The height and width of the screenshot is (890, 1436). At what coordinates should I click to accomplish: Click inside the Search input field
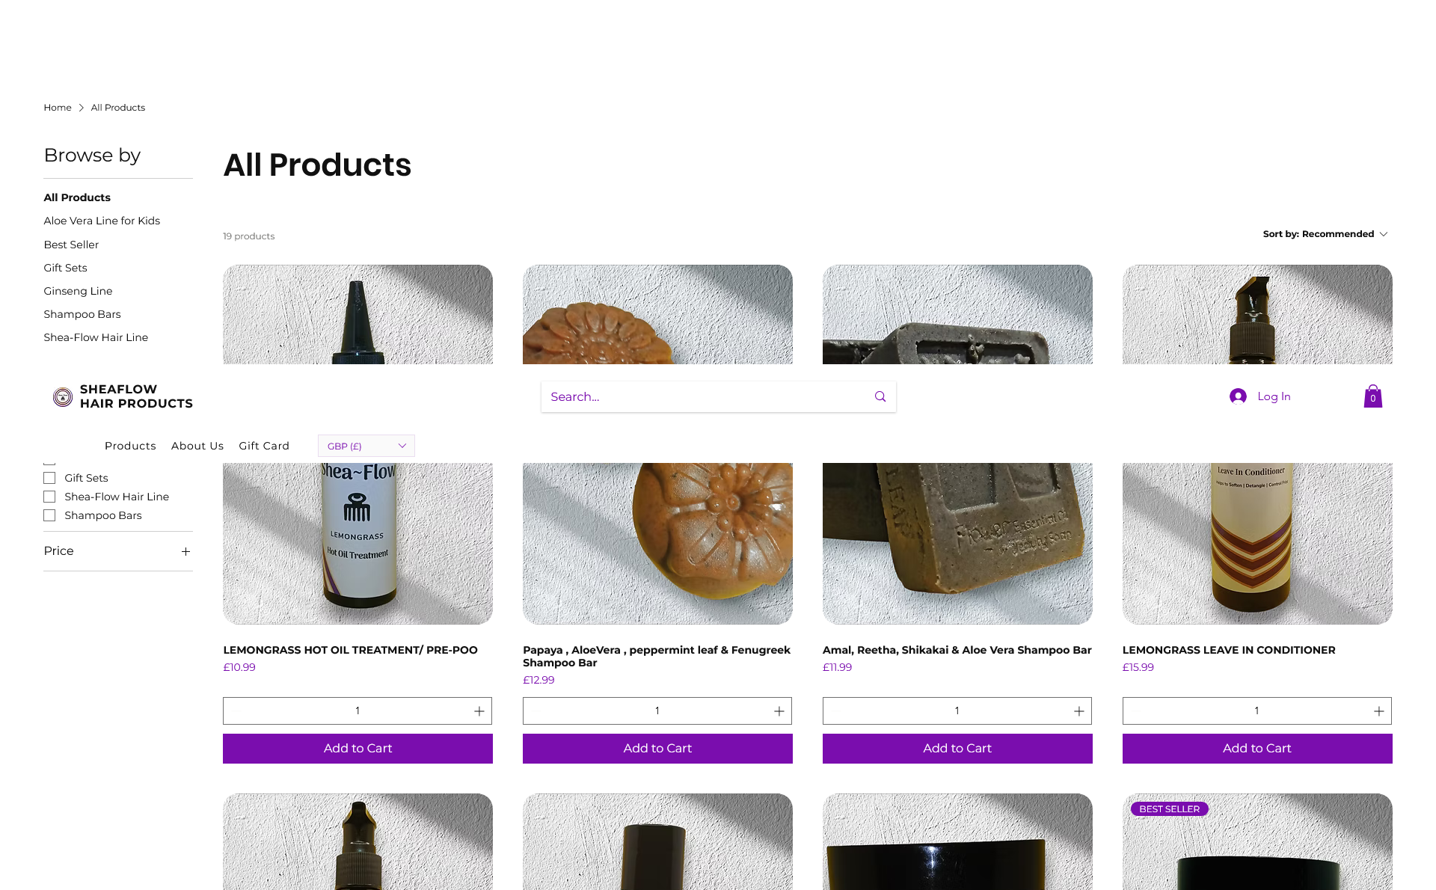[x=707, y=396]
